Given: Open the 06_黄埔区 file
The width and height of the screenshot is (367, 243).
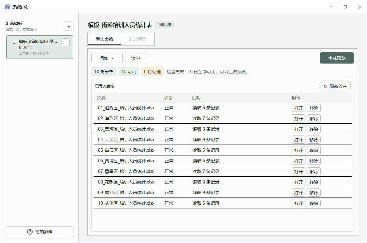Looking at the screenshot, I should click(299, 161).
